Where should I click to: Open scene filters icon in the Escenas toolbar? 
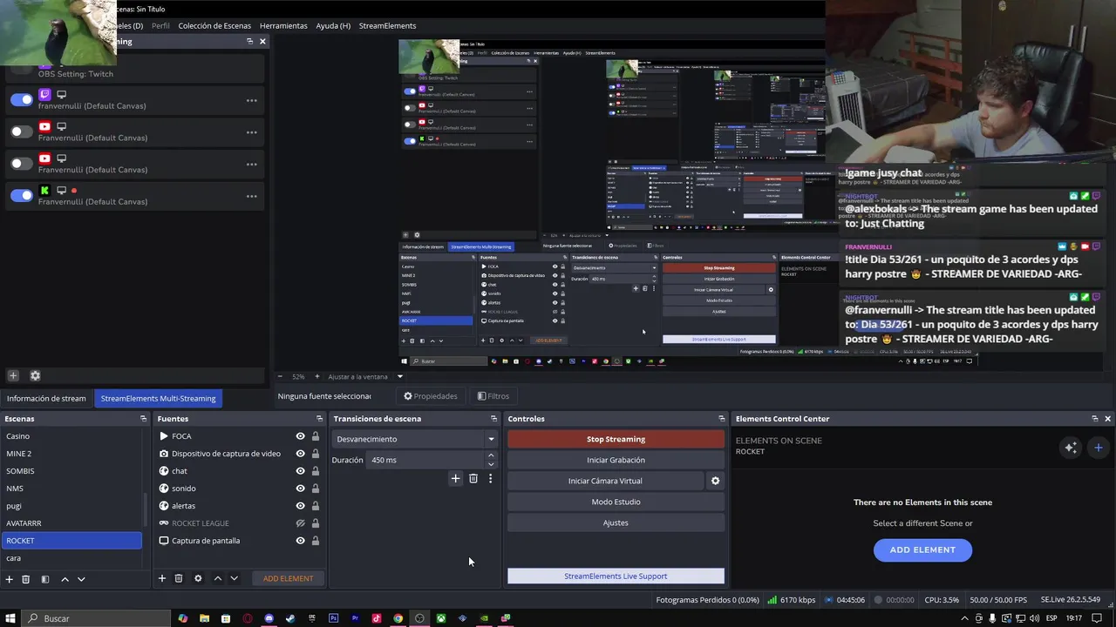45,579
